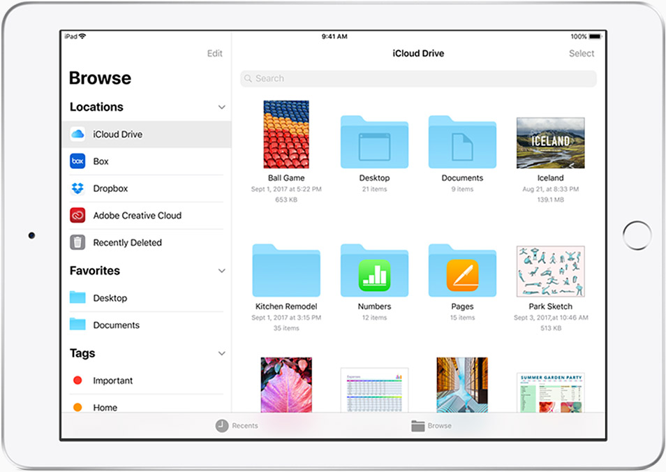The height and width of the screenshot is (472, 666).
Task: Collapse the Tags section chevron
Action: pos(222,353)
